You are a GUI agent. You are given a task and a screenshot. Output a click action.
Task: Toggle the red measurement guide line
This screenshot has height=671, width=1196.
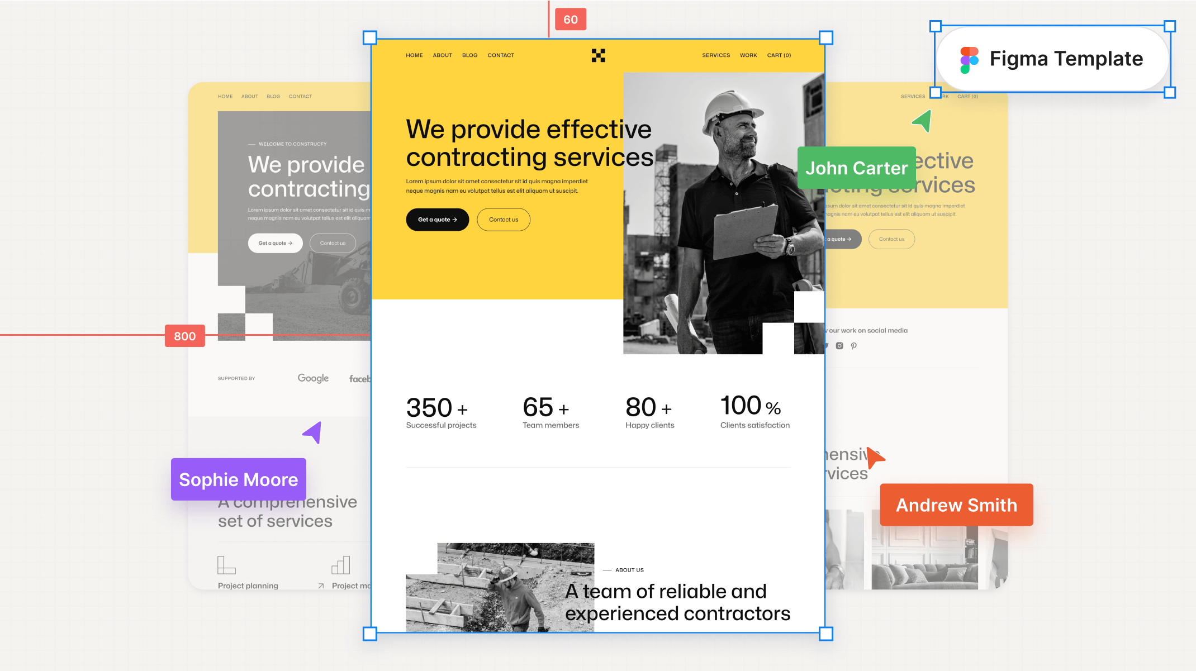coord(184,335)
